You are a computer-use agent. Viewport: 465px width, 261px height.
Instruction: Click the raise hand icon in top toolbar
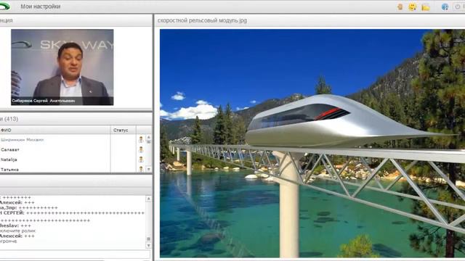400,7
